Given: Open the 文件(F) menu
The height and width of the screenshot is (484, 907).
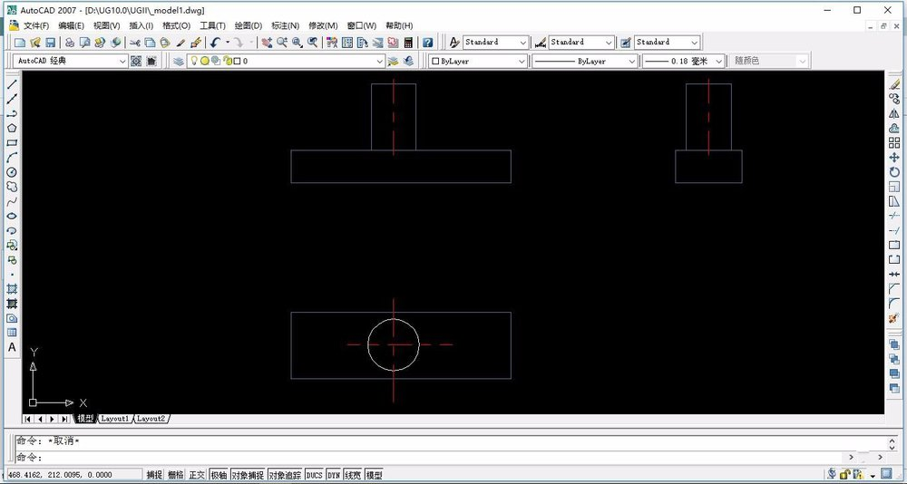Looking at the screenshot, I should (36, 25).
